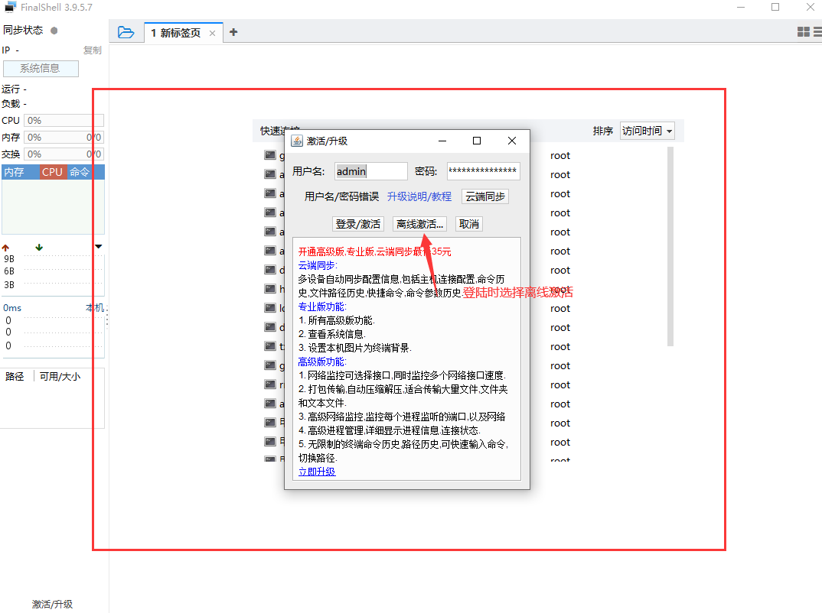Click the 内存 usage progress bar
Viewport: 822px width, 613px height.
64,137
